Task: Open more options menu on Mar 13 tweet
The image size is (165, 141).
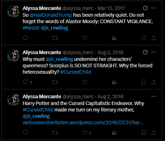Action: click(x=154, y=8)
